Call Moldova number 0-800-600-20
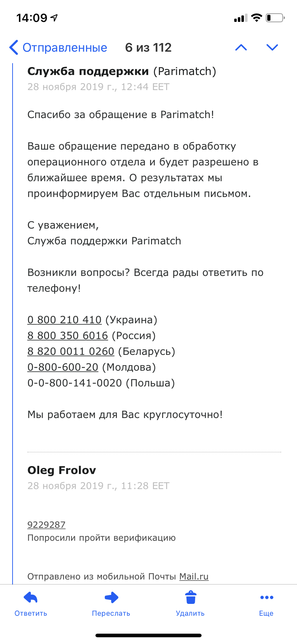Image resolution: width=297 pixels, height=643 pixels. point(63,367)
